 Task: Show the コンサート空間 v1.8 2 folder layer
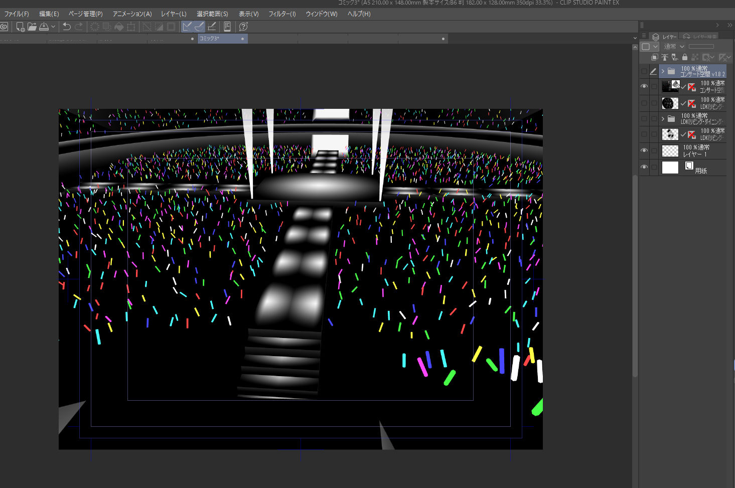click(x=644, y=71)
